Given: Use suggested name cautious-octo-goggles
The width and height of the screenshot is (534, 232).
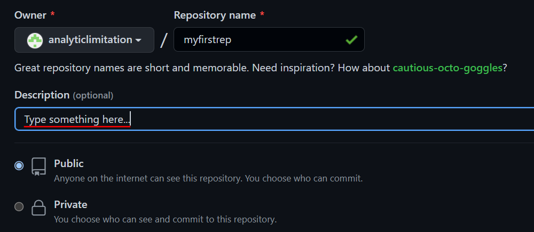Looking at the screenshot, I should click(447, 68).
